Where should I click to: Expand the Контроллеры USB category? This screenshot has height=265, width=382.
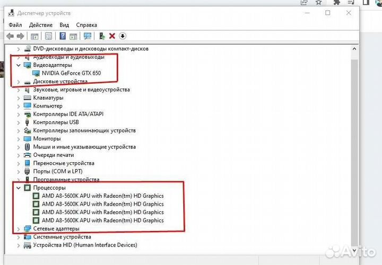[x=19, y=122]
